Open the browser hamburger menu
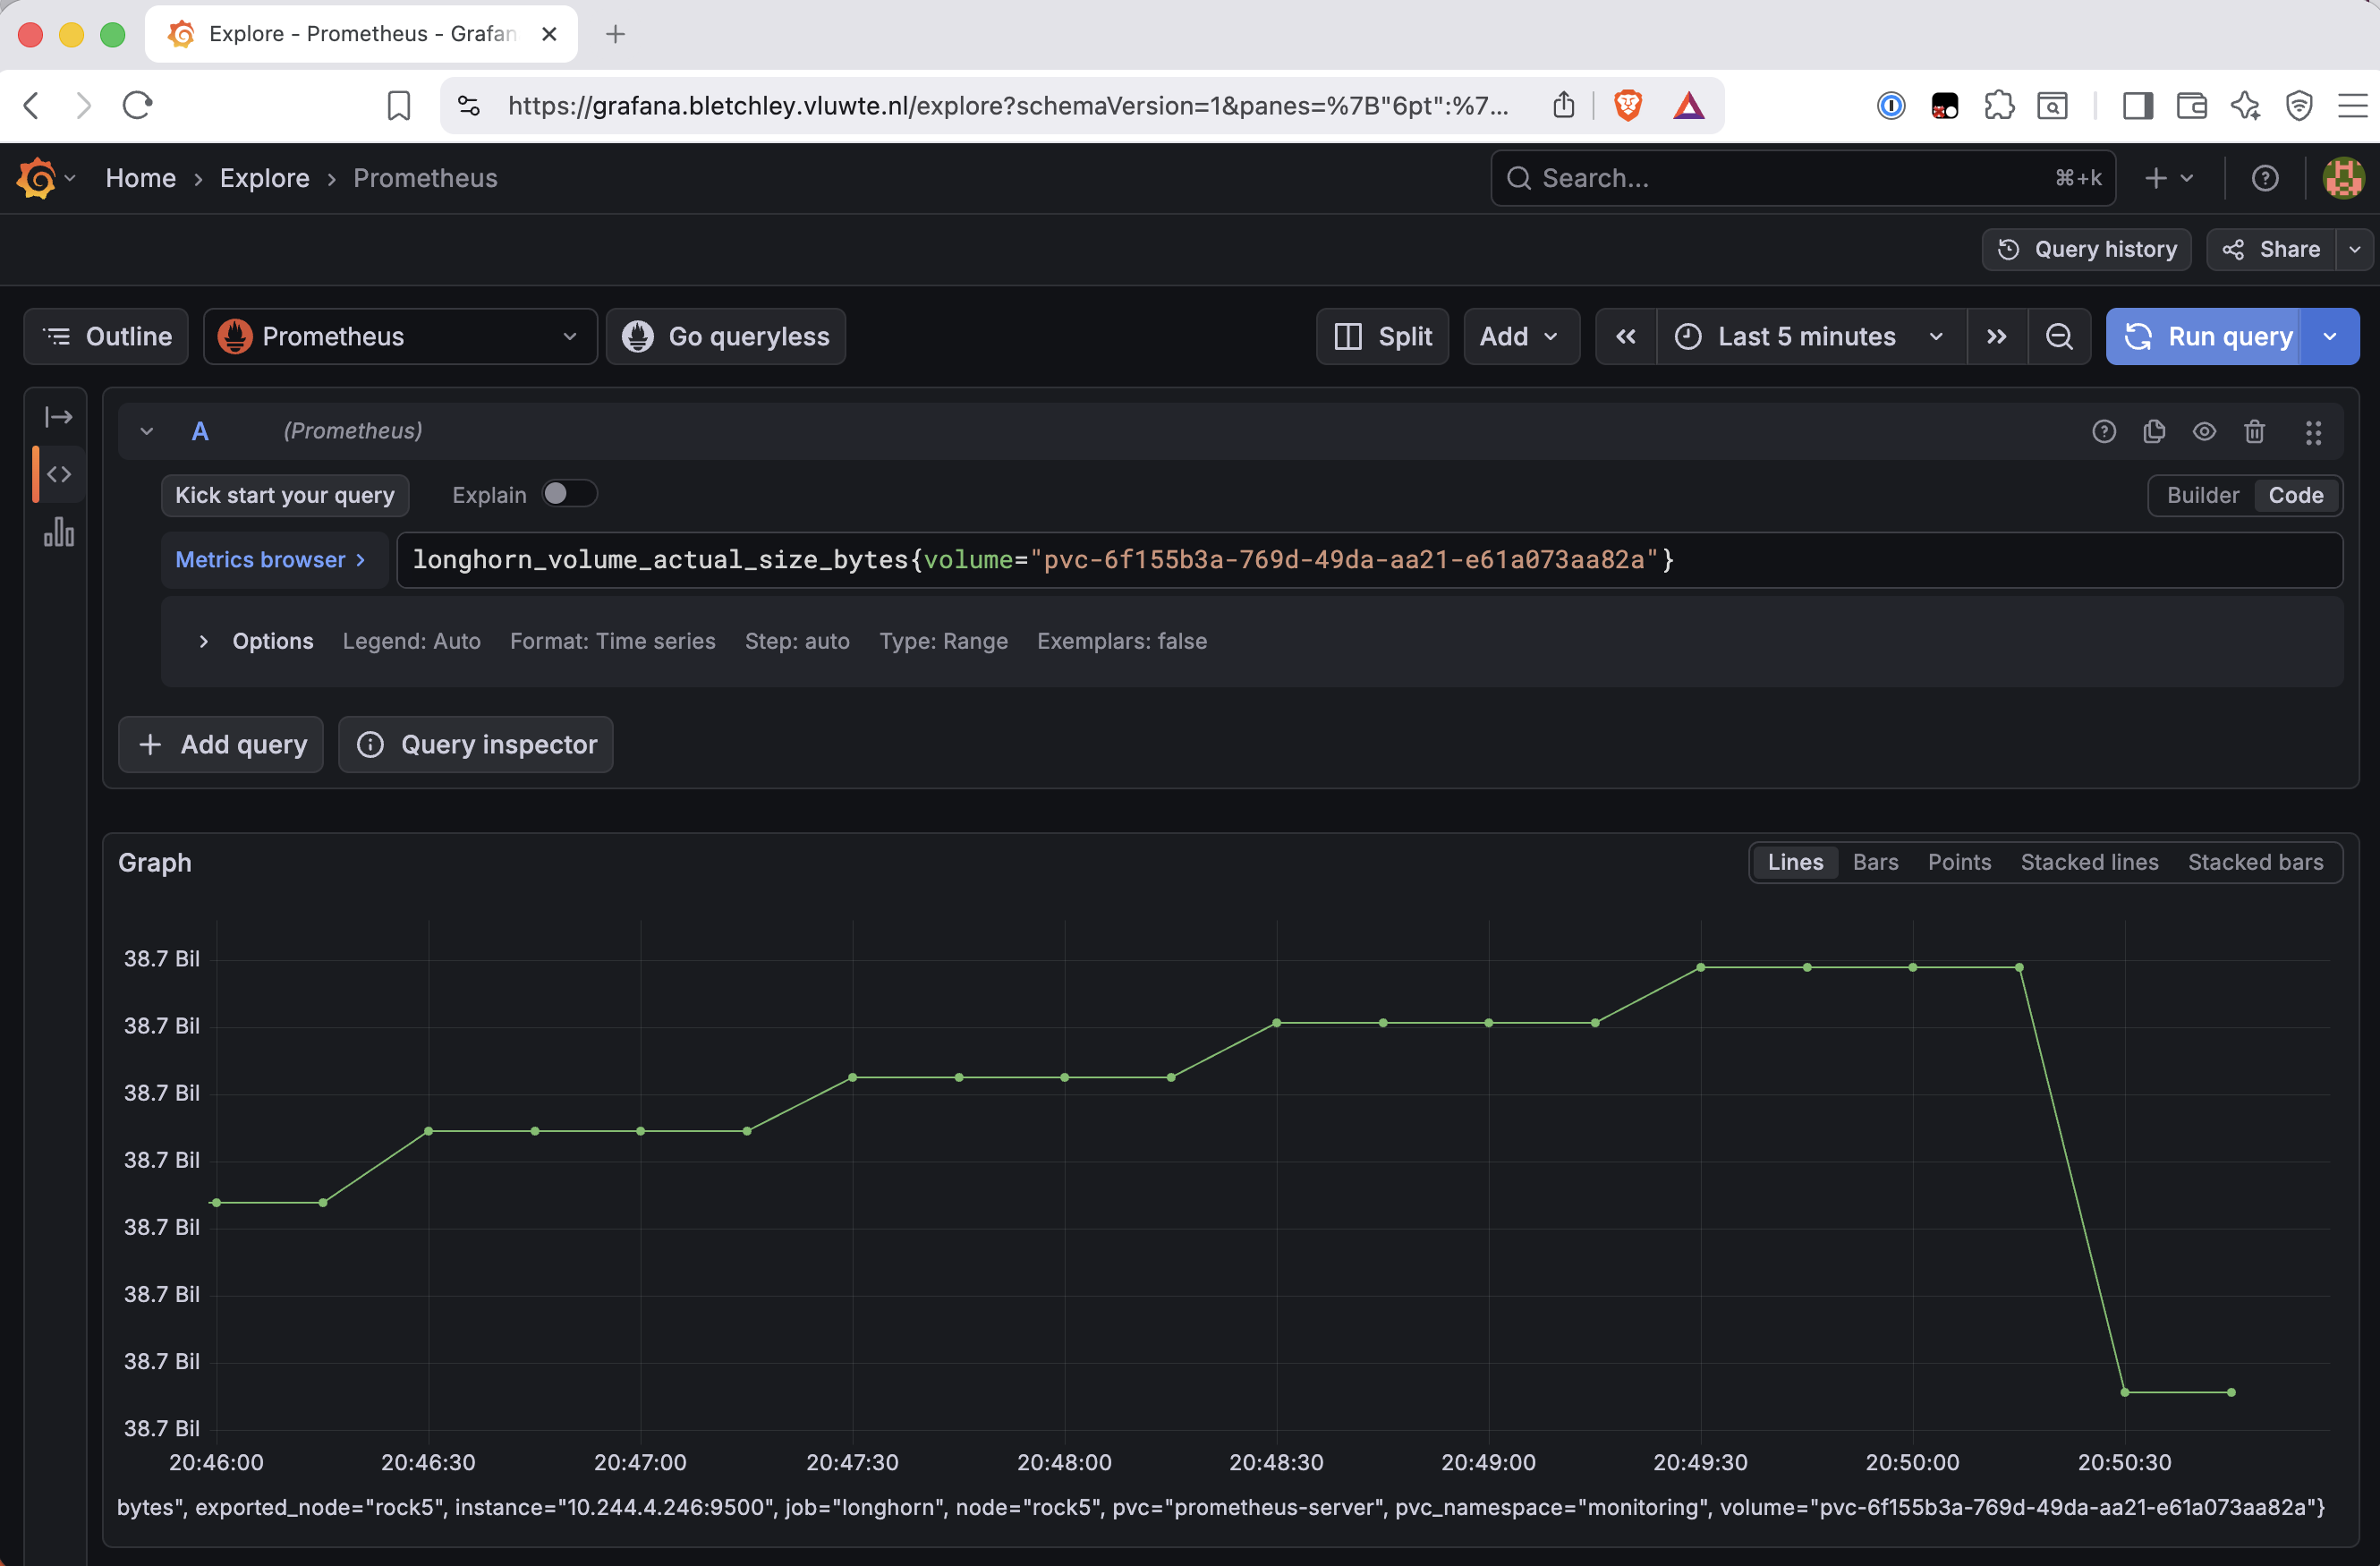 pyautogui.click(x=2352, y=105)
